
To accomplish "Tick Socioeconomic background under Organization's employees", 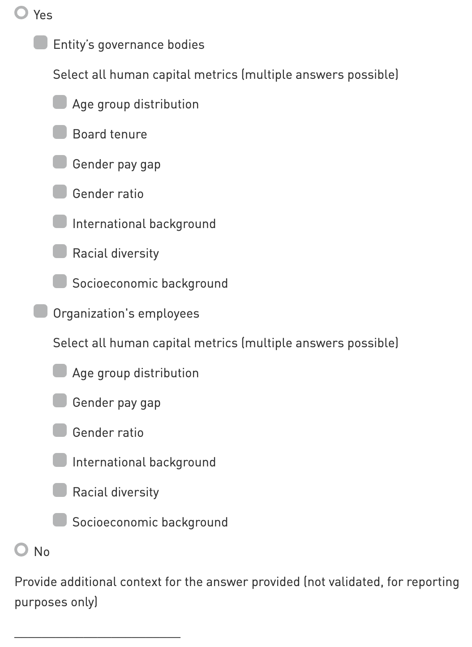I will [x=60, y=520].
